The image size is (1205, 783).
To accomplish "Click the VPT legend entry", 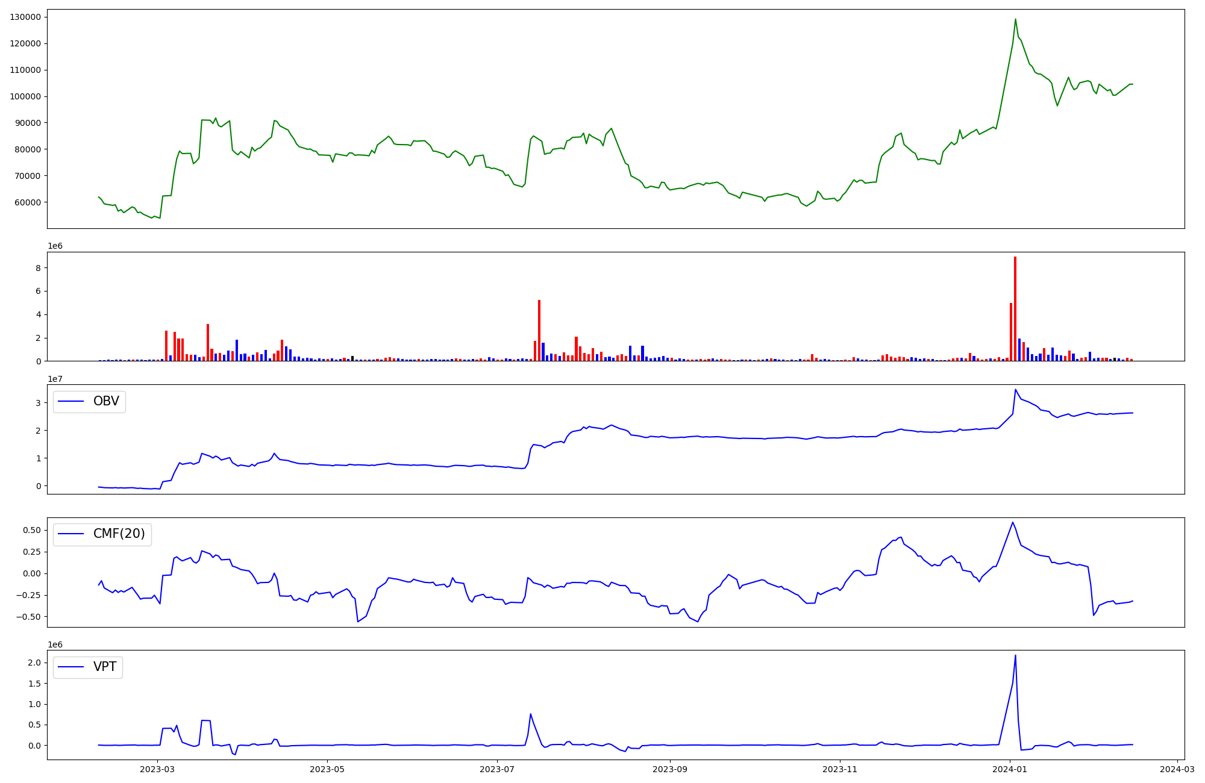I will point(104,667).
